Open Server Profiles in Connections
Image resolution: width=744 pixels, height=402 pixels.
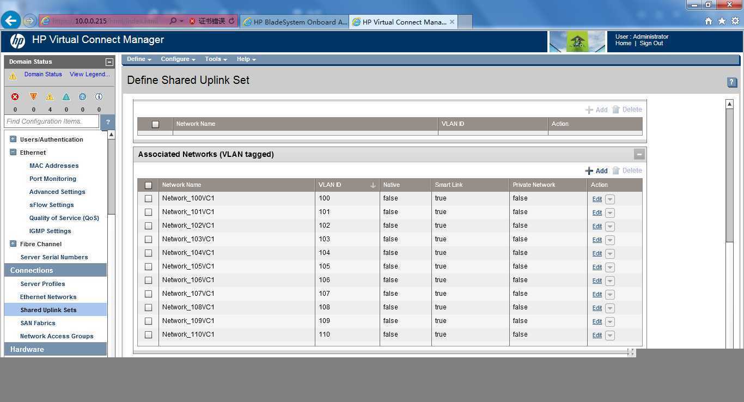pos(42,284)
